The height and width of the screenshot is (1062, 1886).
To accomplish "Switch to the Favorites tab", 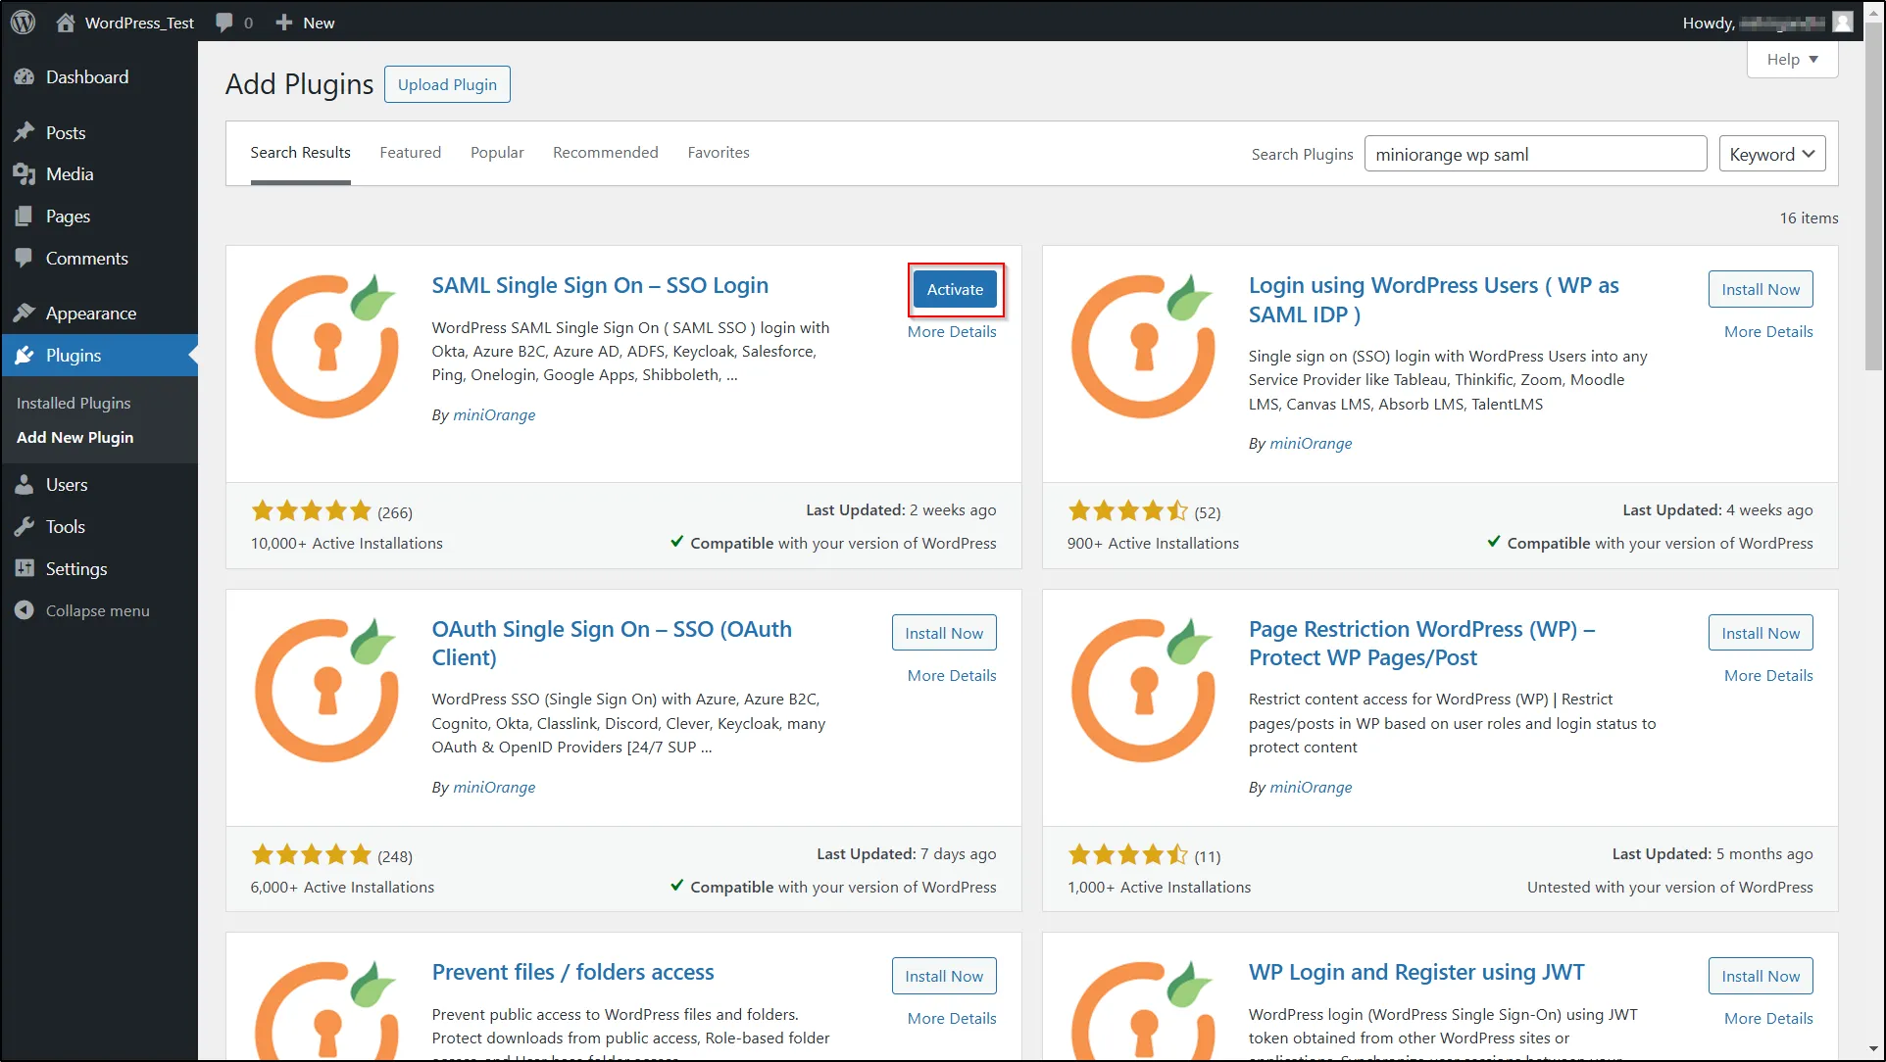I will click(719, 153).
